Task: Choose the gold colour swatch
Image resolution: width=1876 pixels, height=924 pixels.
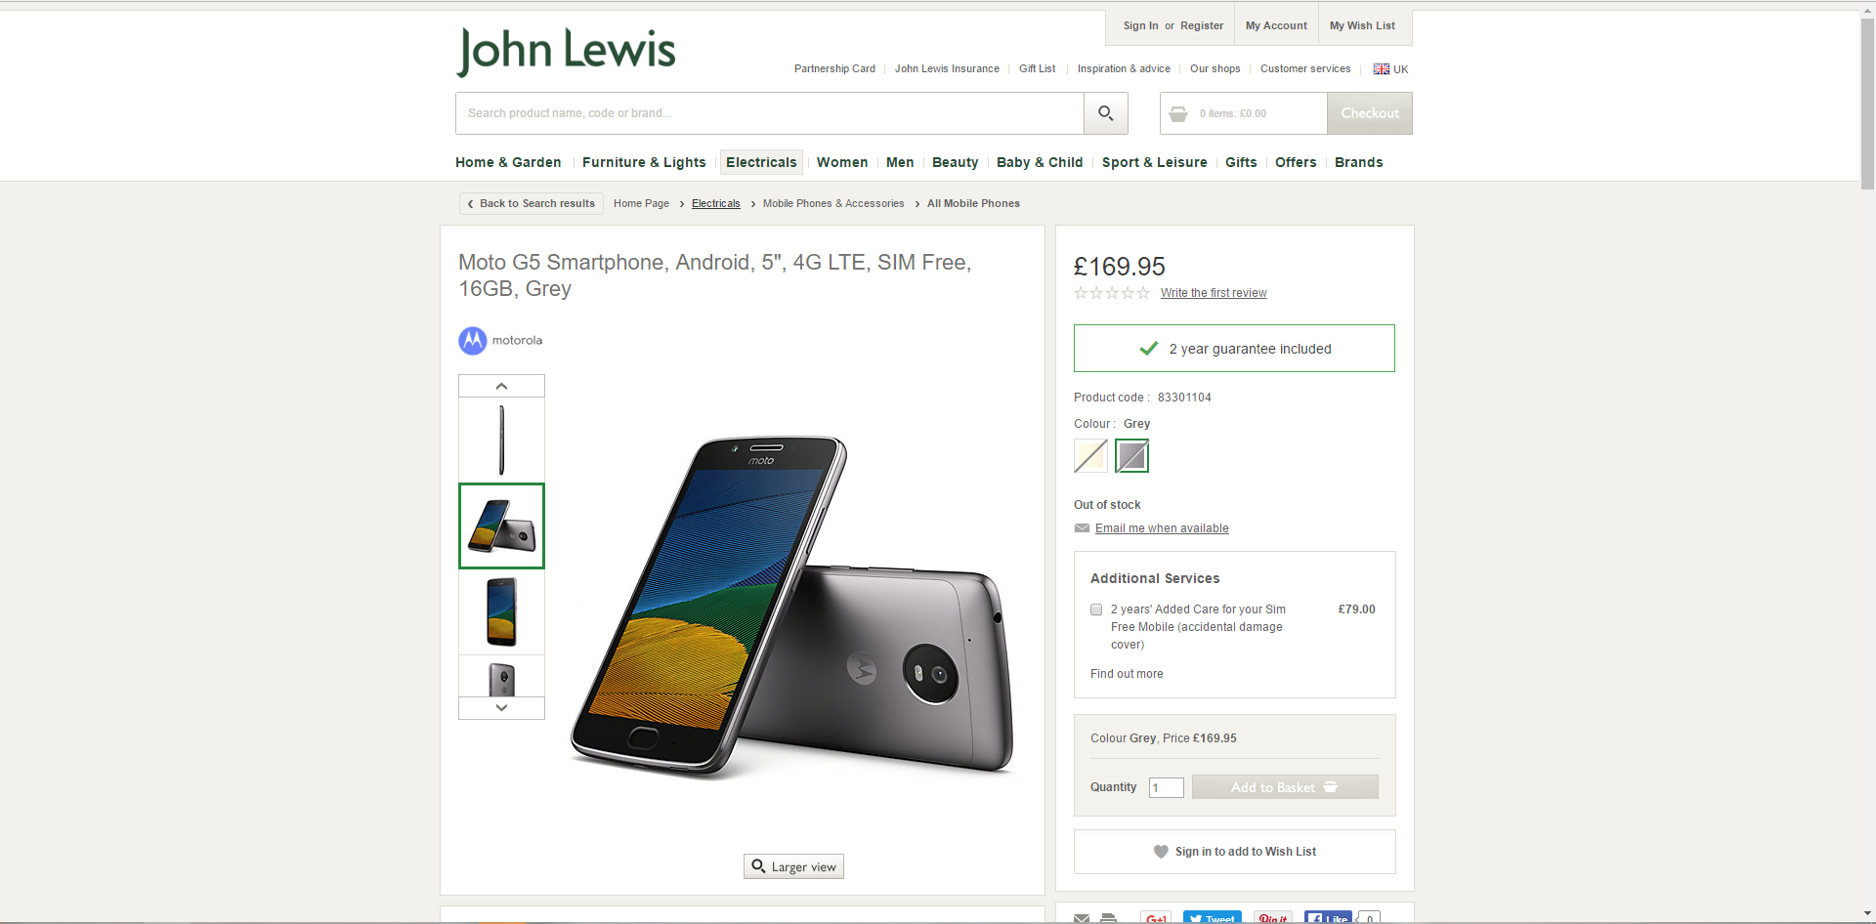Action: 1090,456
